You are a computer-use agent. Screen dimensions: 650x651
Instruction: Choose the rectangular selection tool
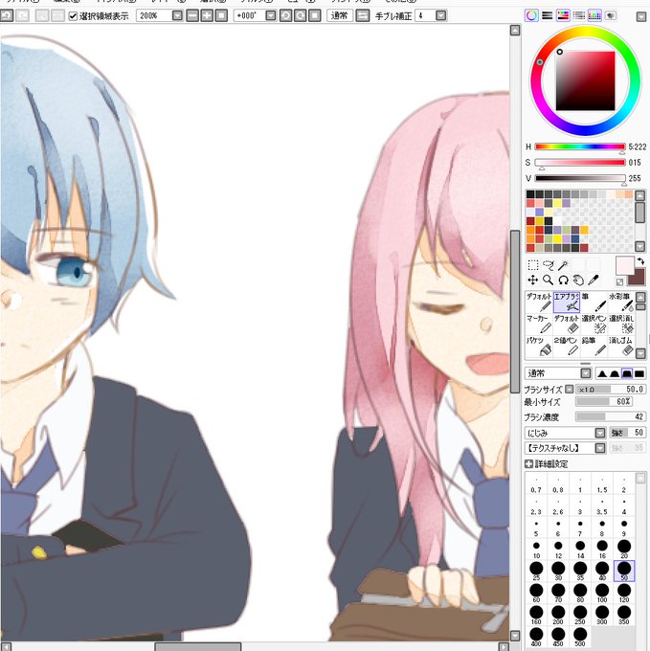pyautogui.click(x=533, y=265)
